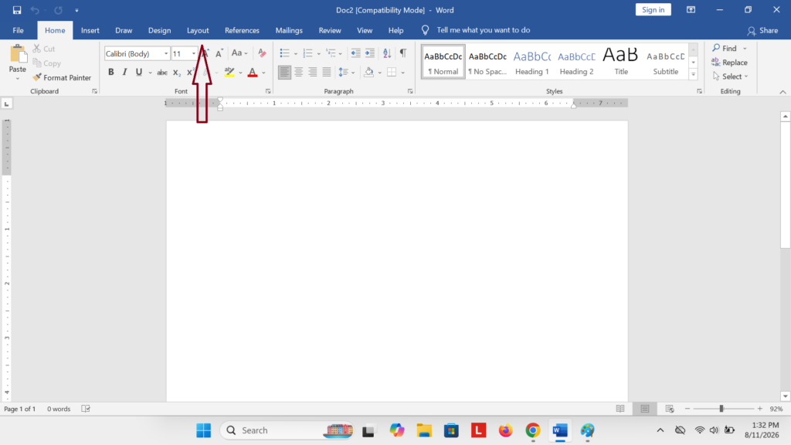
Task: Click the Sign in button
Action: (654, 9)
